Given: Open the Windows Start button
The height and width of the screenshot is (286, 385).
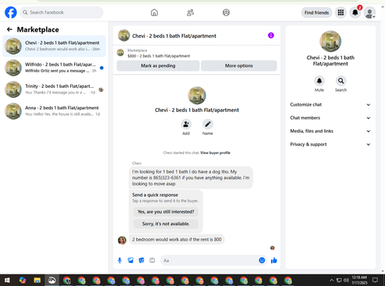Looking at the screenshot, I should pos(7,280).
